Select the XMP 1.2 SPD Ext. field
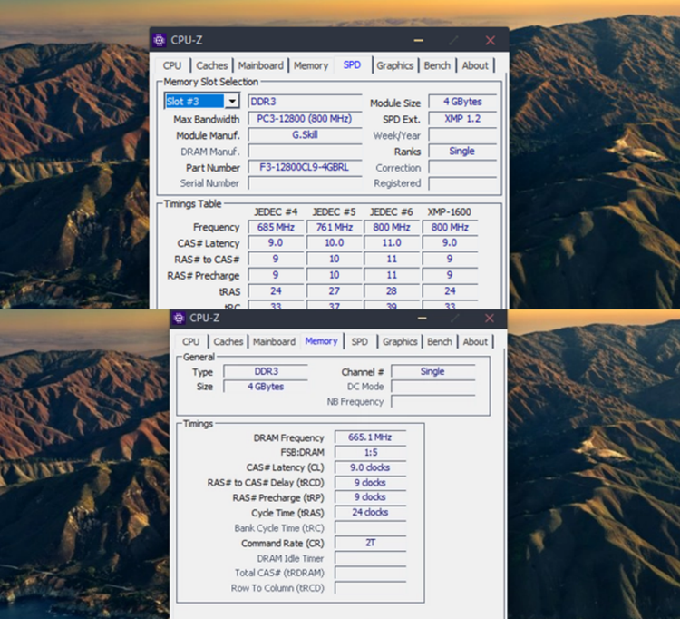This screenshot has height=619, width=680. click(462, 119)
